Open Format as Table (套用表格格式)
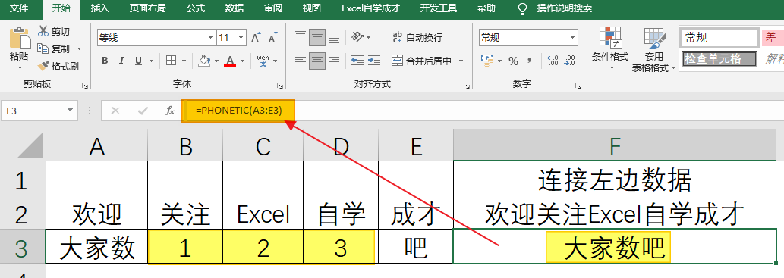The height and width of the screenshot is (278, 784). point(653,50)
